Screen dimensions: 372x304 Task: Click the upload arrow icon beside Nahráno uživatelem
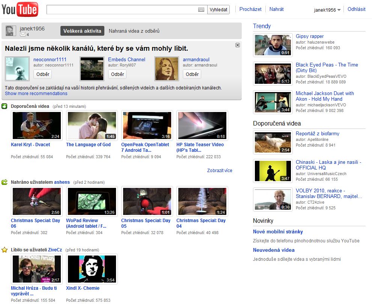click(5, 182)
